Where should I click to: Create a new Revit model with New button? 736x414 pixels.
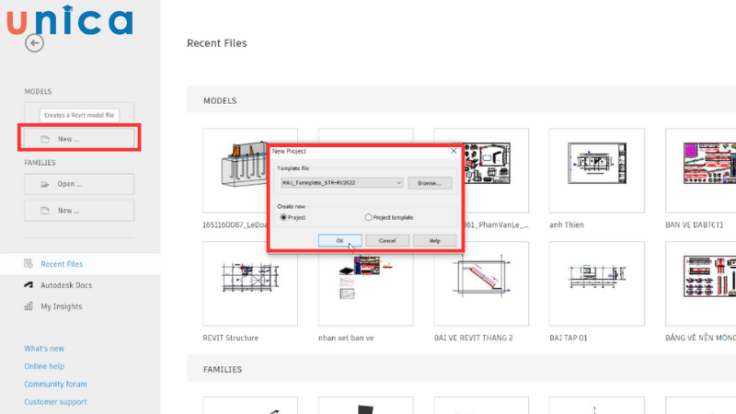[x=79, y=139]
